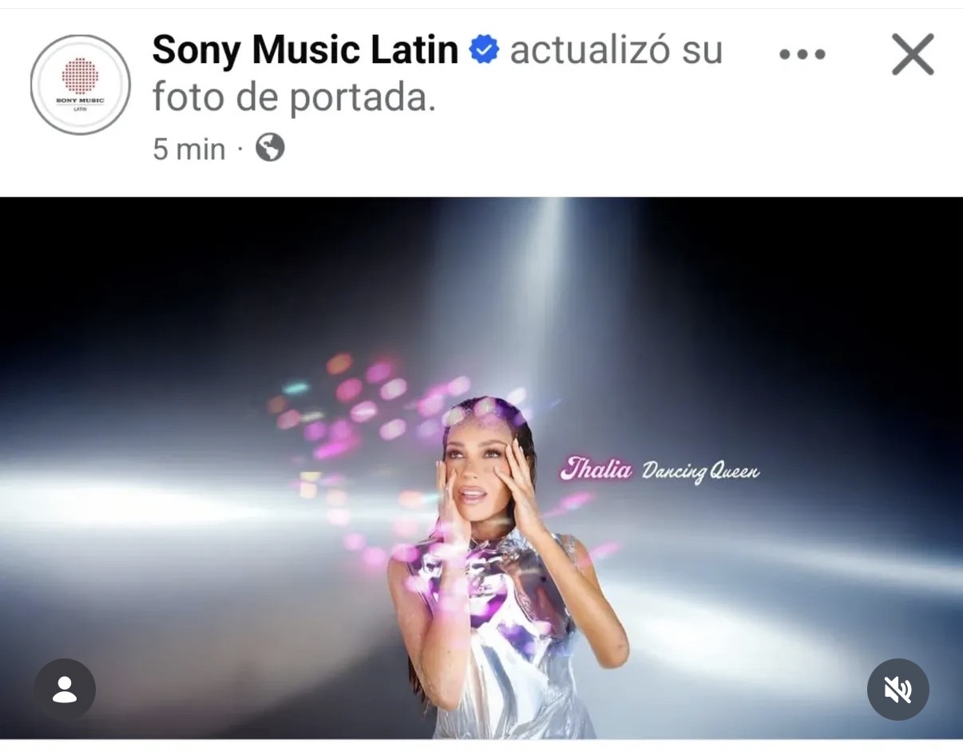Click the "actualizó su" text in the header
Screen dimensions: 963x755
[x=616, y=51]
